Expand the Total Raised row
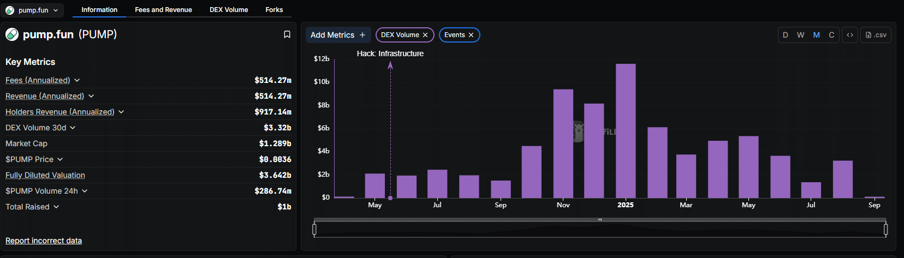This screenshot has width=904, height=258. (56, 207)
